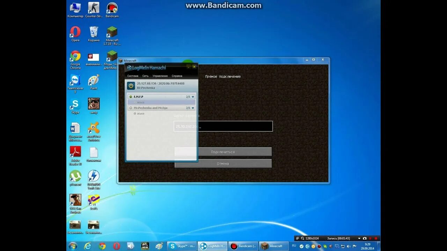Select the вмемммм desktop file

pos(94,60)
